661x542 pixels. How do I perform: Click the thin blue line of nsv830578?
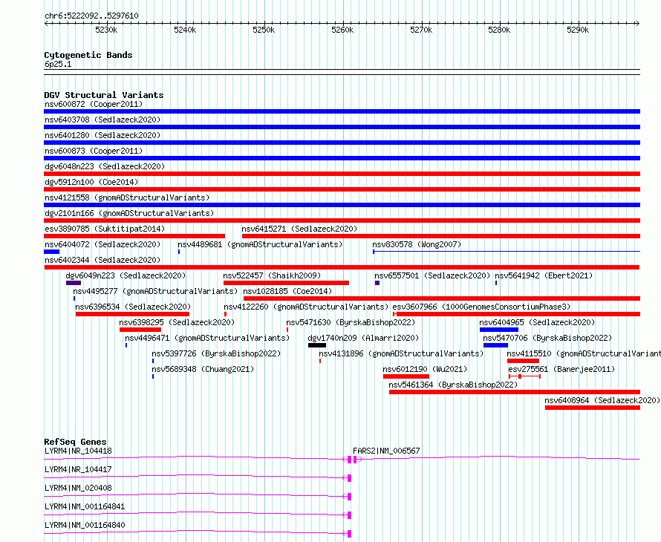pos(507,252)
